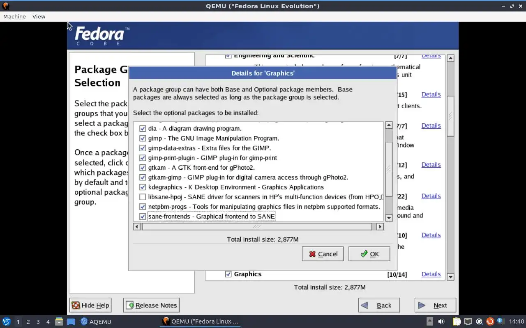Toggle gtkam-gimp plug-in checkbox

pyautogui.click(x=143, y=178)
